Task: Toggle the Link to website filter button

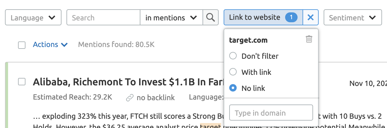Action: [x=255, y=18]
